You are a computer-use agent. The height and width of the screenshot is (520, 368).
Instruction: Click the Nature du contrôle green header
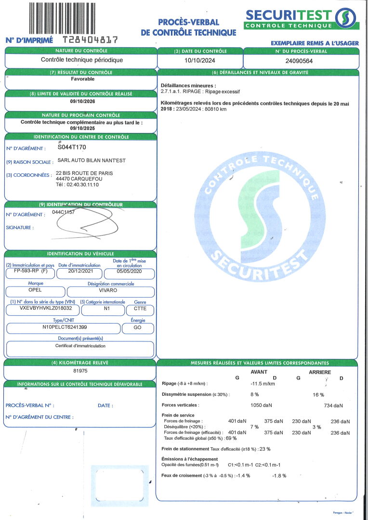81,51
